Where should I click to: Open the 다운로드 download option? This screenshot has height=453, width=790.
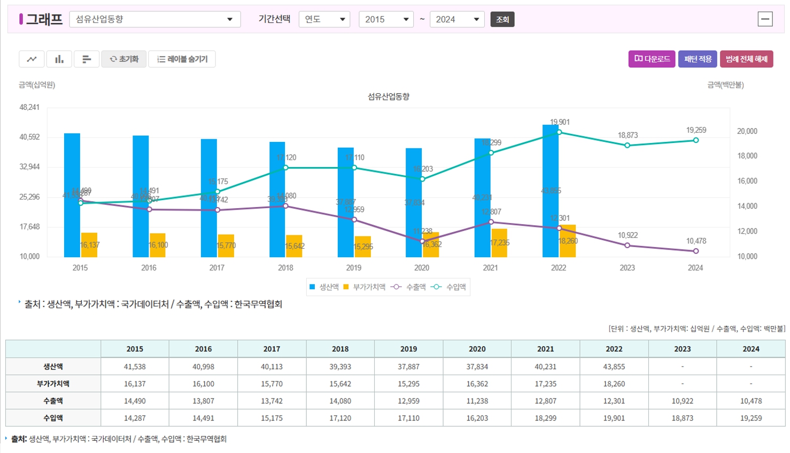pos(652,59)
